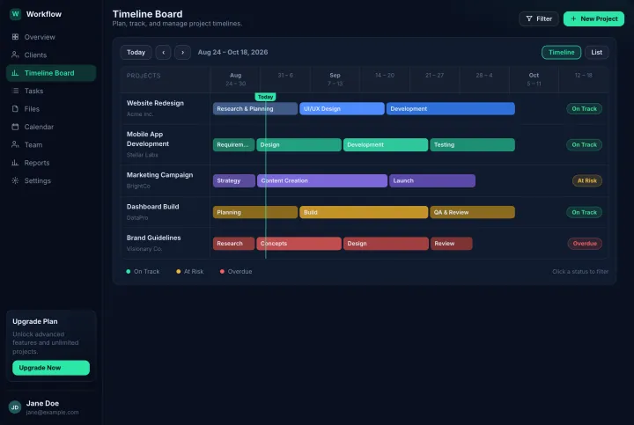Click the Reports chart icon
634x425 pixels.
tap(15, 163)
